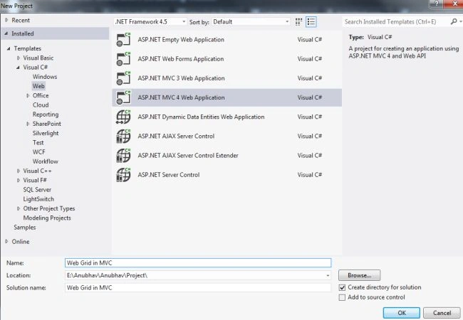Expand the Office node
463x320 pixels.
tap(28, 95)
